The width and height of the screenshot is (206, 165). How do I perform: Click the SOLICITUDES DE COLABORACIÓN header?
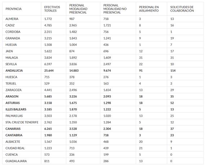[x=182, y=9]
